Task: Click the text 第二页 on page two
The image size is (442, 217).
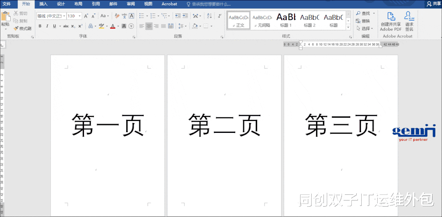Action: pyautogui.click(x=224, y=125)
